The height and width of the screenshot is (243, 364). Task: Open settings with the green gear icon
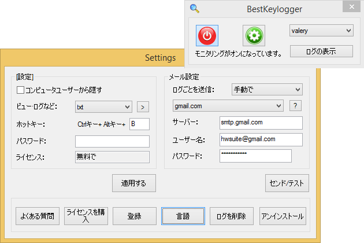[254, 35]
